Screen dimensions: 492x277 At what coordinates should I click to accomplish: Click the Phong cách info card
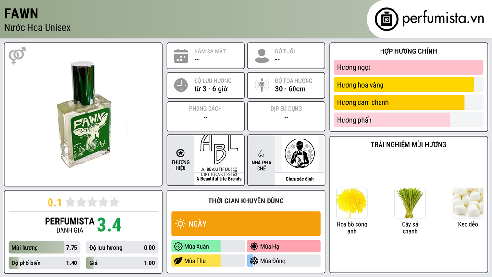pyautogui.click(x=206, y=116)
